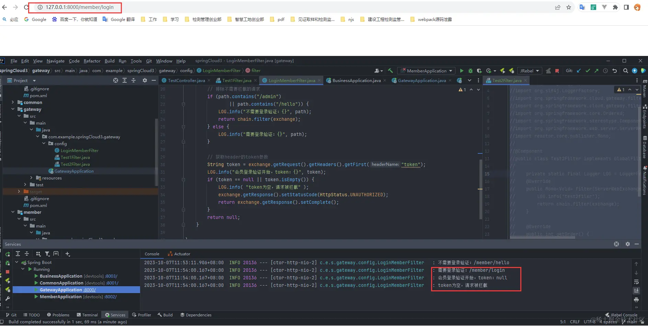This screenshot has height=326, width=648.
Task: Expand the resources folder
Action: click(x=31, y=178)
